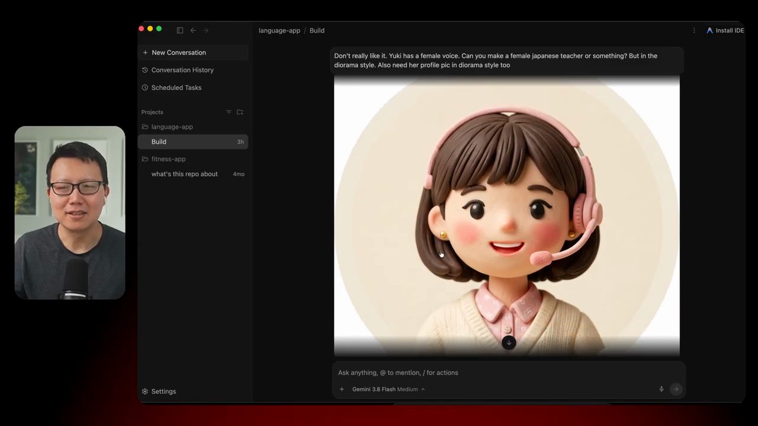Click the 4mo timestamp in the sidebar

point(239,174)
